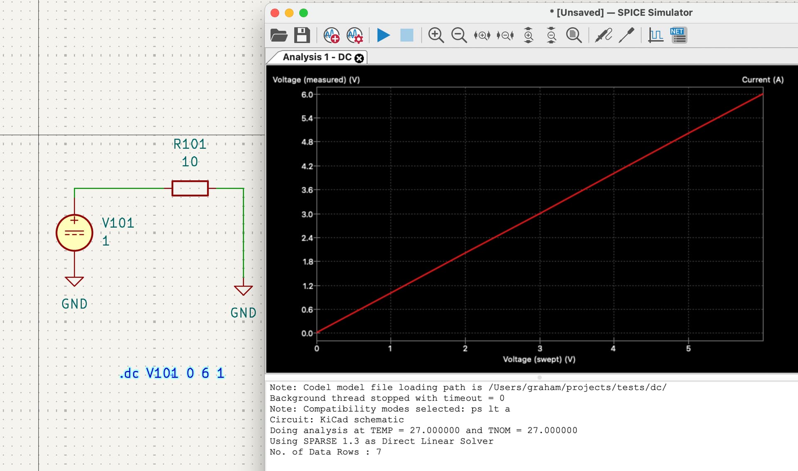Screen dimensions: 798x471
Task: Zoom out on the plot
Action: point(459,35)
